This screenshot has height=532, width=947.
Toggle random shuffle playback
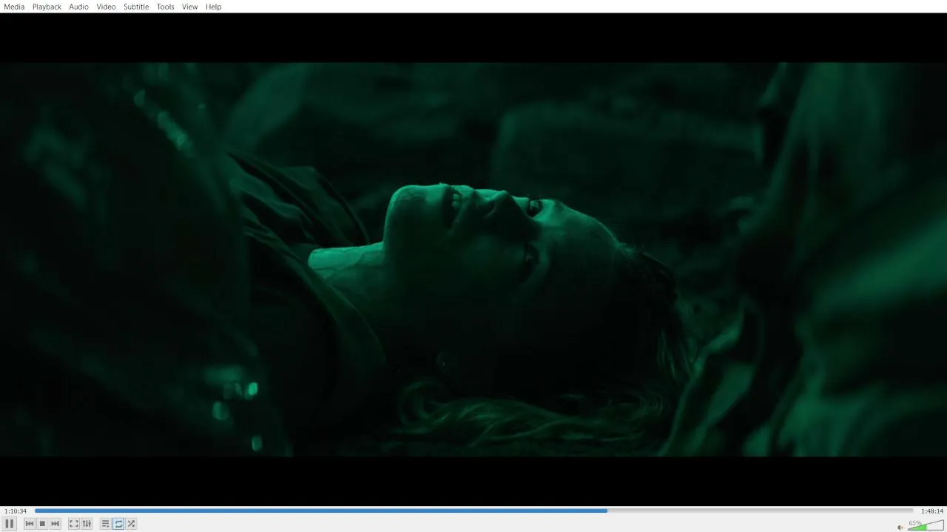click(x=131, y=524)
